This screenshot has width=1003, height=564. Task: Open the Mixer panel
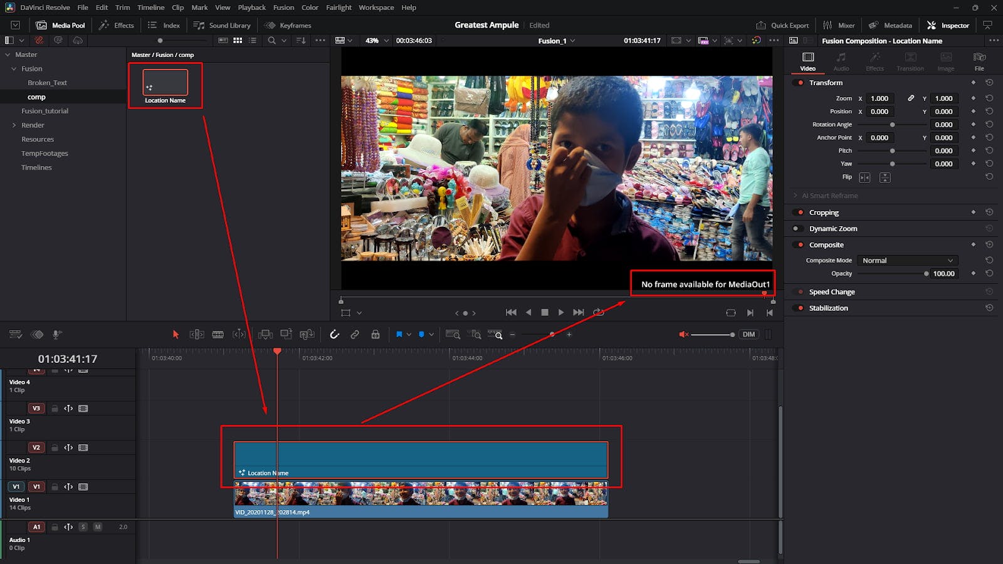tap(839, 25)
